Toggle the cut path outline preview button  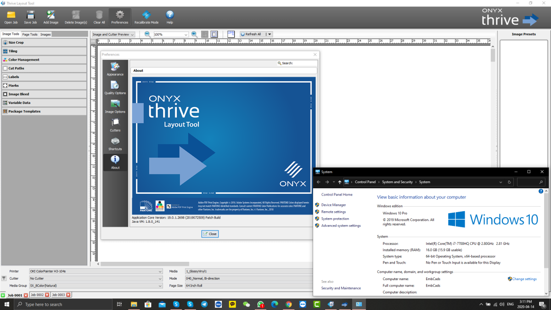pos(214,34)
